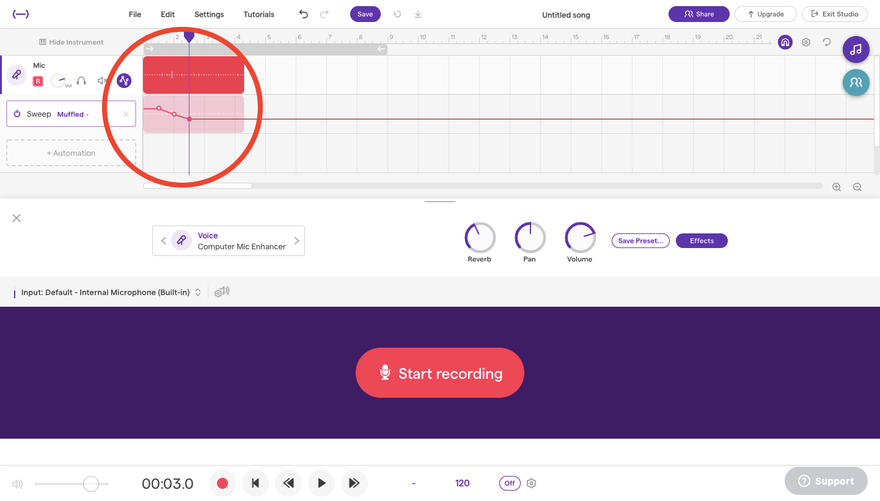Open the Settings menu
This screenshot has height=501, width=880.
(x=209, y=14)
